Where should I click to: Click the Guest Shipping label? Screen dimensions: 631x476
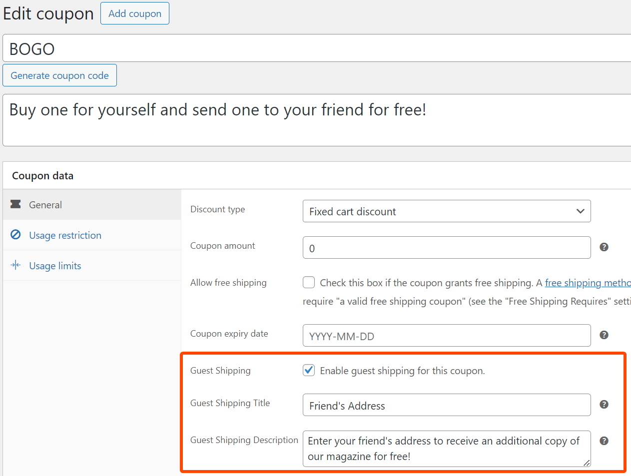pyautogui.click(x=220, y=371)
